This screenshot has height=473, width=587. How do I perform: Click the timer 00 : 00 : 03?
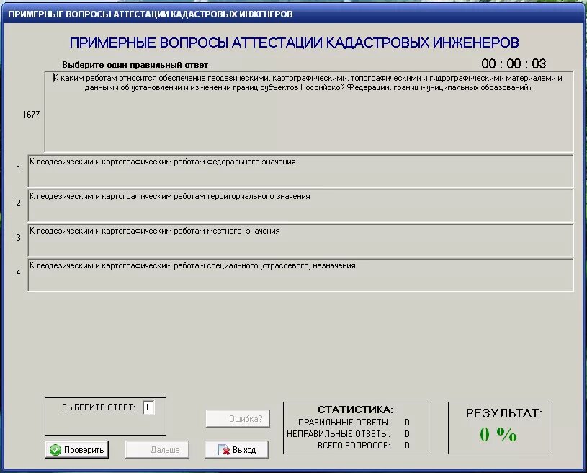(514, 63)
